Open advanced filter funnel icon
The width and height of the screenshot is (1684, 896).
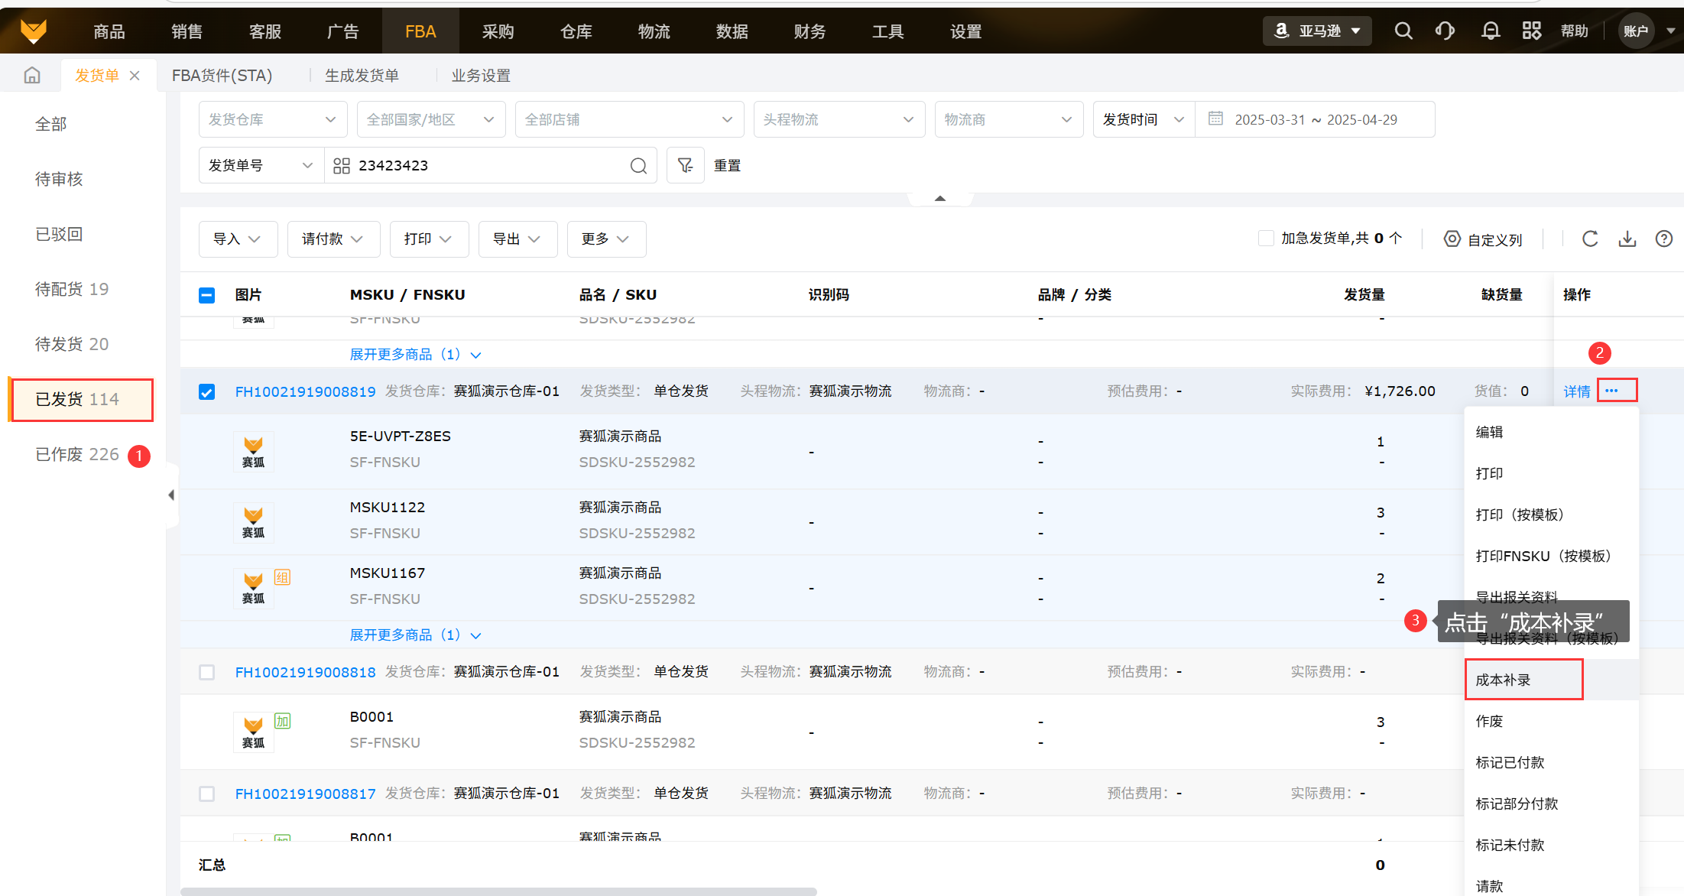coord(685,165)
